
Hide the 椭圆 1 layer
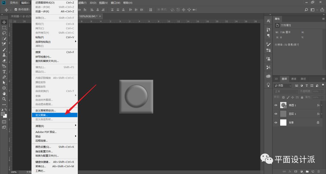[276, 105]
